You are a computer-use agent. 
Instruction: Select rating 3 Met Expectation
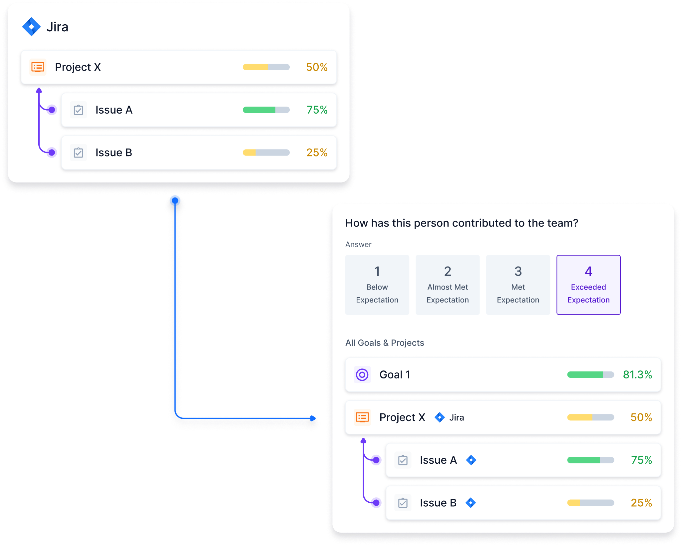coord(518,284)
